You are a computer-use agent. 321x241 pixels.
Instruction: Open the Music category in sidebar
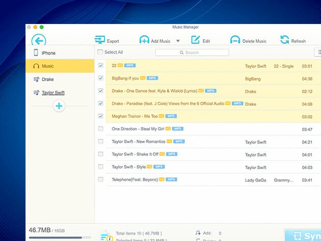click(47, 66)
